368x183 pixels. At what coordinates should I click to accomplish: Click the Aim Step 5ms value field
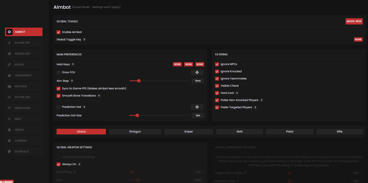pyautogui.click(x=198, y=81)
